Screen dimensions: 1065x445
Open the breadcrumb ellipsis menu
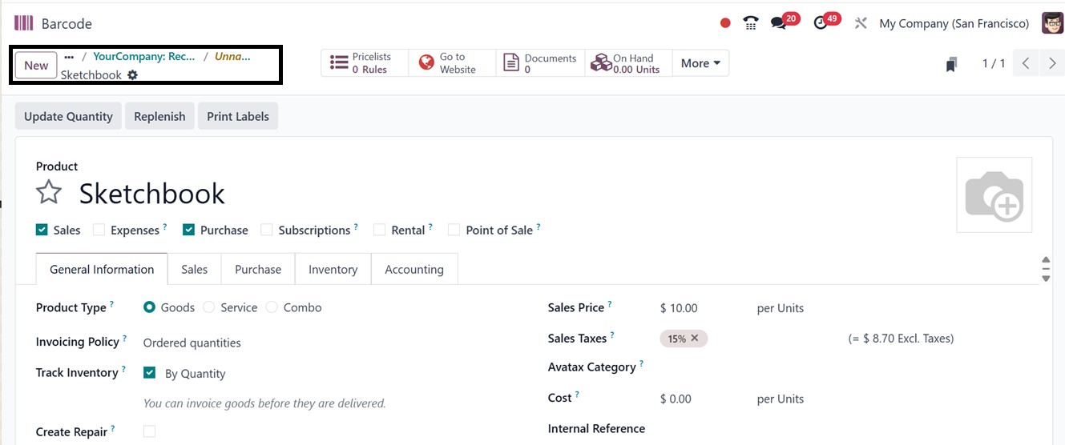coord(69,57)
